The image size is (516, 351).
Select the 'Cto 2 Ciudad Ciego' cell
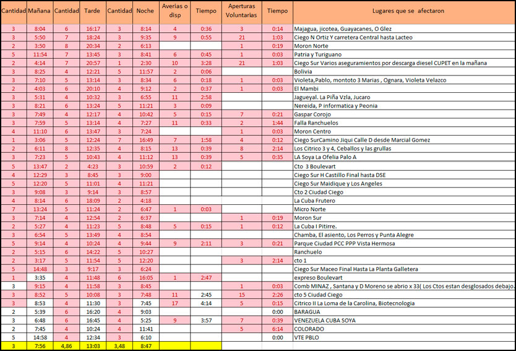point(404,192)
